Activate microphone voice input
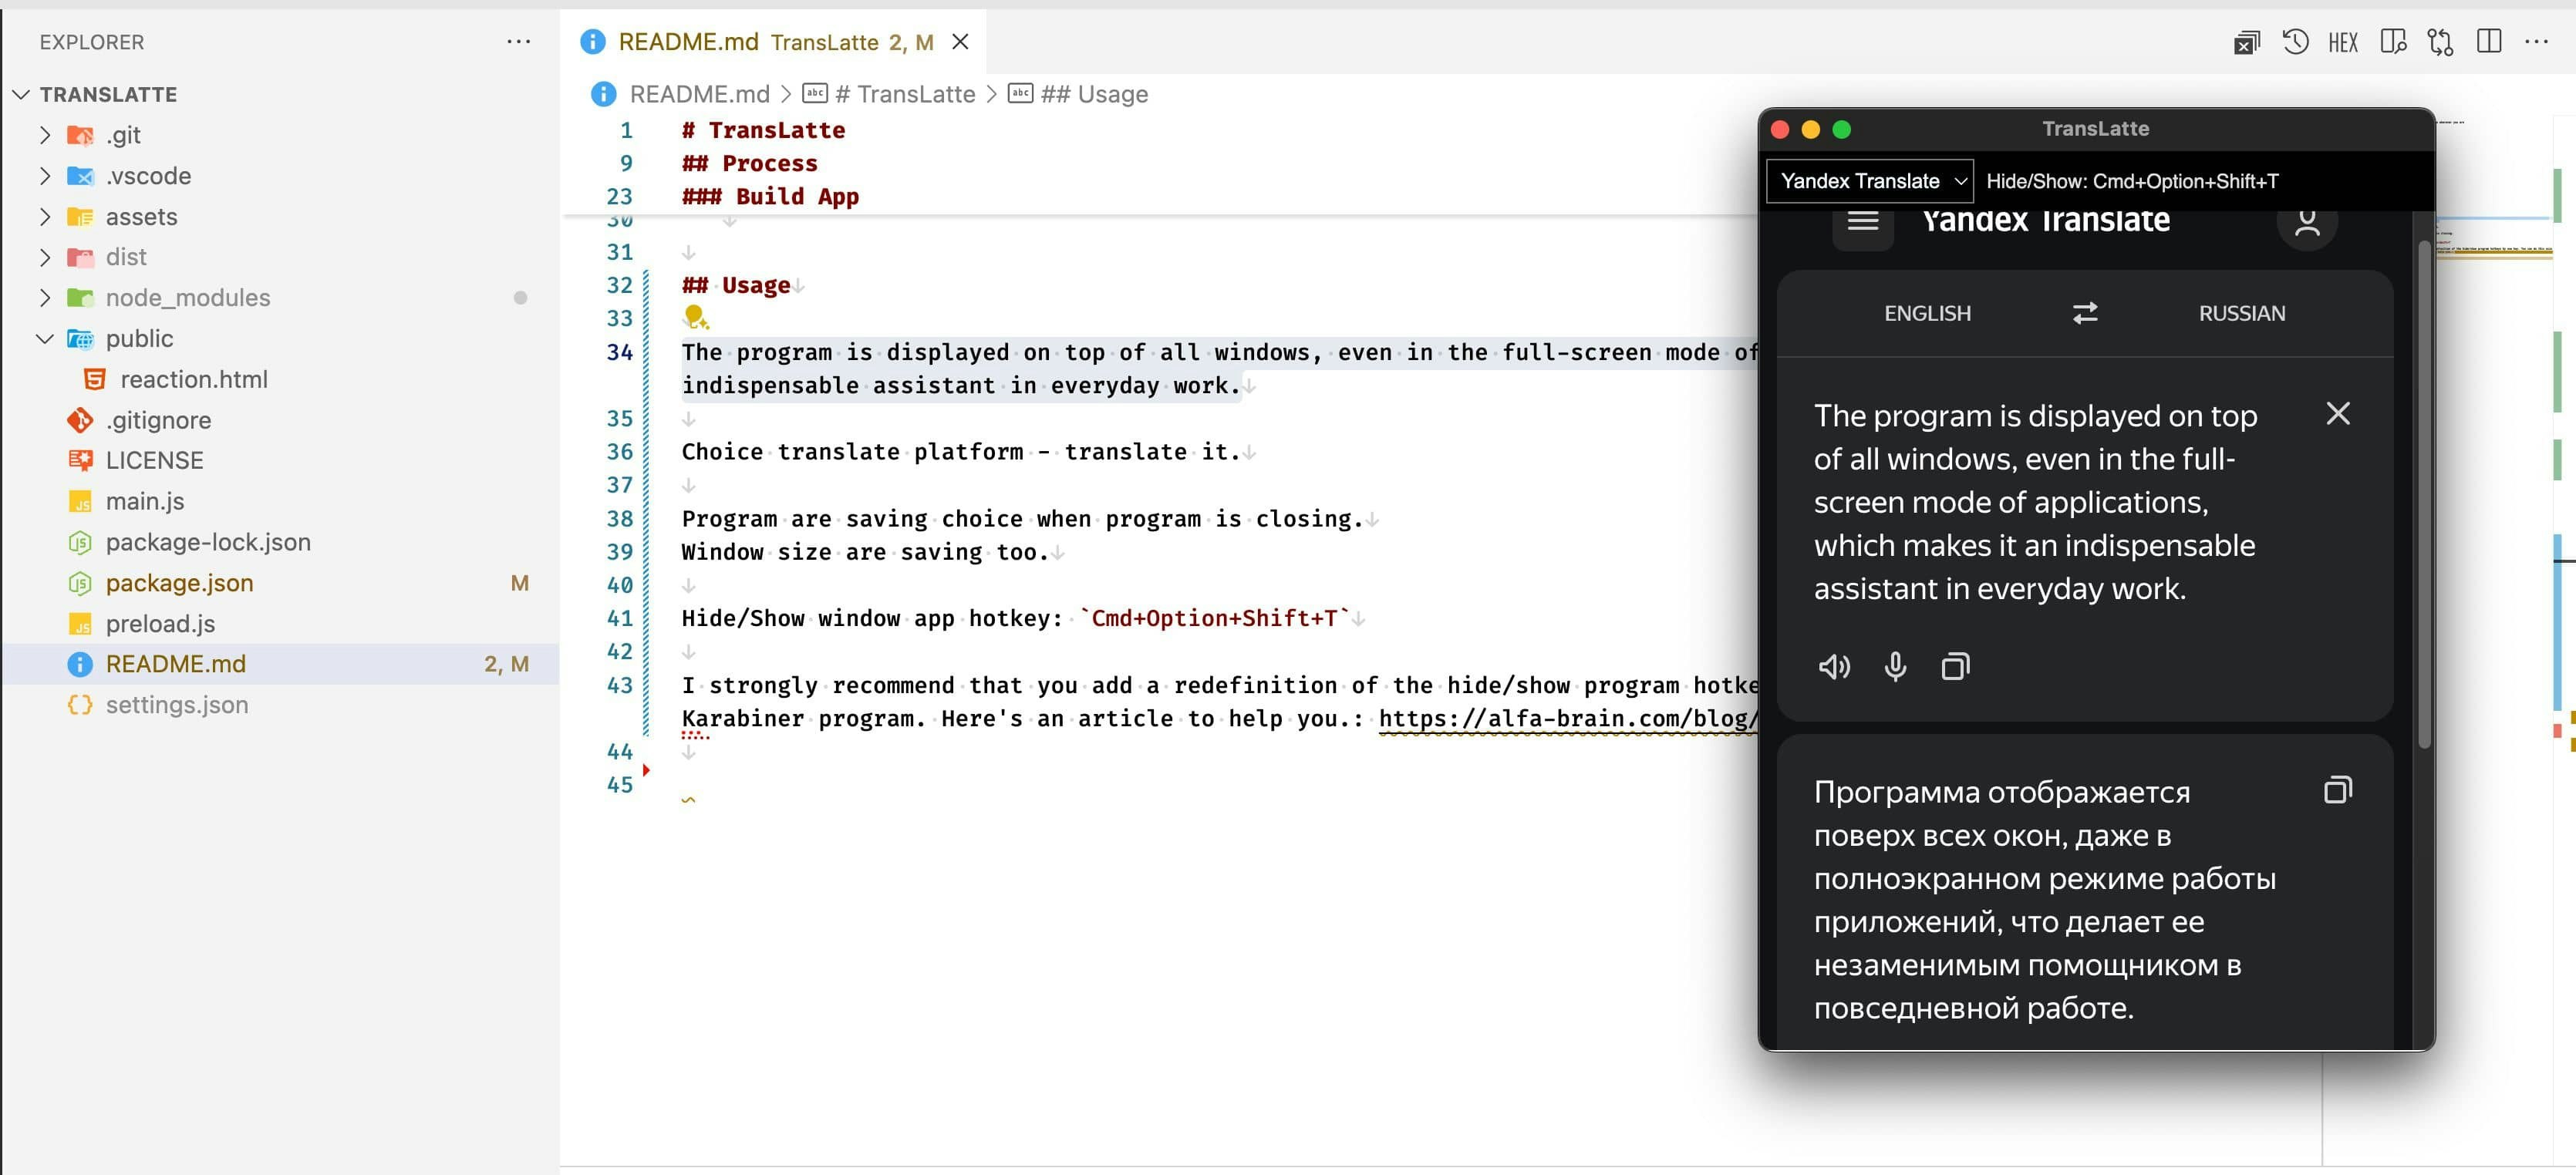 [x=1895, y=667]
